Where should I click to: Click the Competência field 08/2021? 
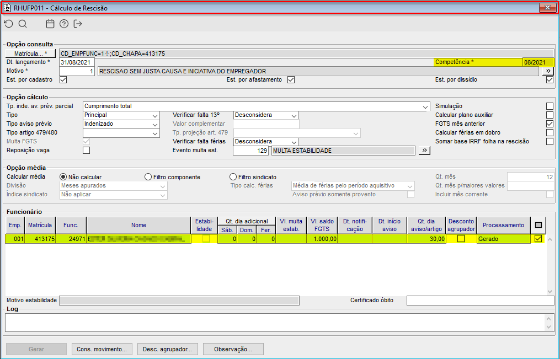coord(538,62)
